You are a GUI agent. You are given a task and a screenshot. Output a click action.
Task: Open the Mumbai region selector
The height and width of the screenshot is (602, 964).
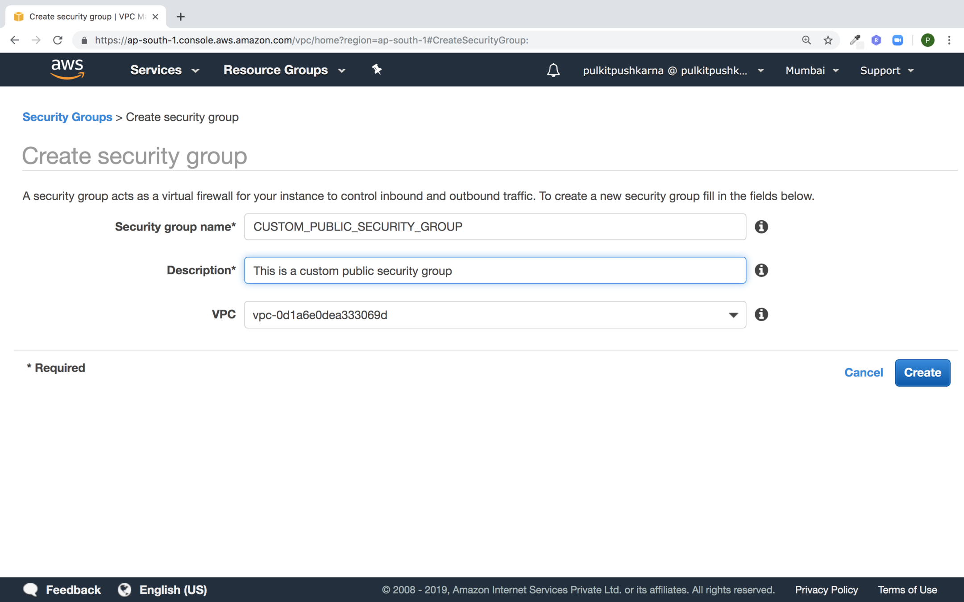812,70
